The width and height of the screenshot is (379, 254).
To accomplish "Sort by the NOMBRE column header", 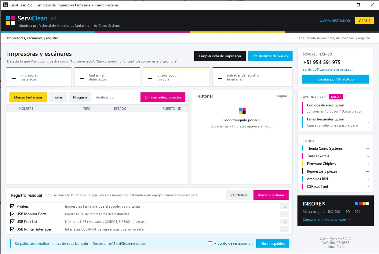I will click(26, 109).
